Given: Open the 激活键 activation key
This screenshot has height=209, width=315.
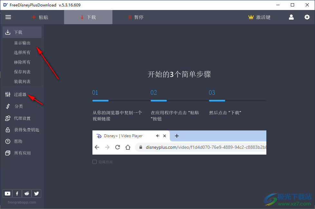Looking at the screenshot, I should 259,17.
